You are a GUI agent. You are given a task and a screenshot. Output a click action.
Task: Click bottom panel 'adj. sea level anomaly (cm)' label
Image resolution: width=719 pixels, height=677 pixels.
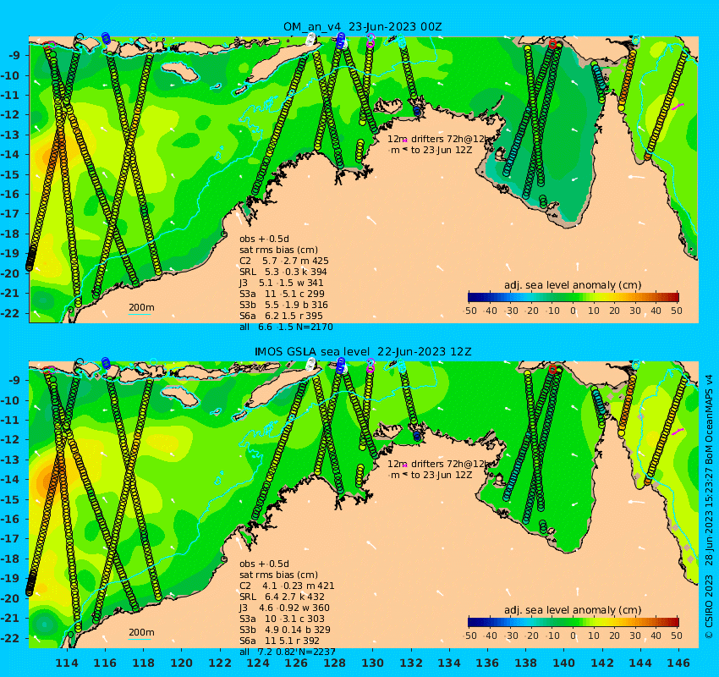pos(573,610)
